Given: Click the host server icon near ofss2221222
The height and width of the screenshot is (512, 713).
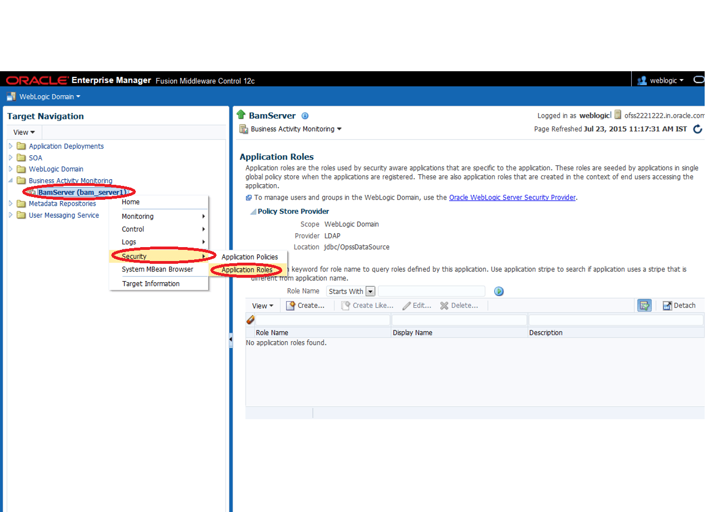Looking at the screenshot, I should (x=618, y=115).
